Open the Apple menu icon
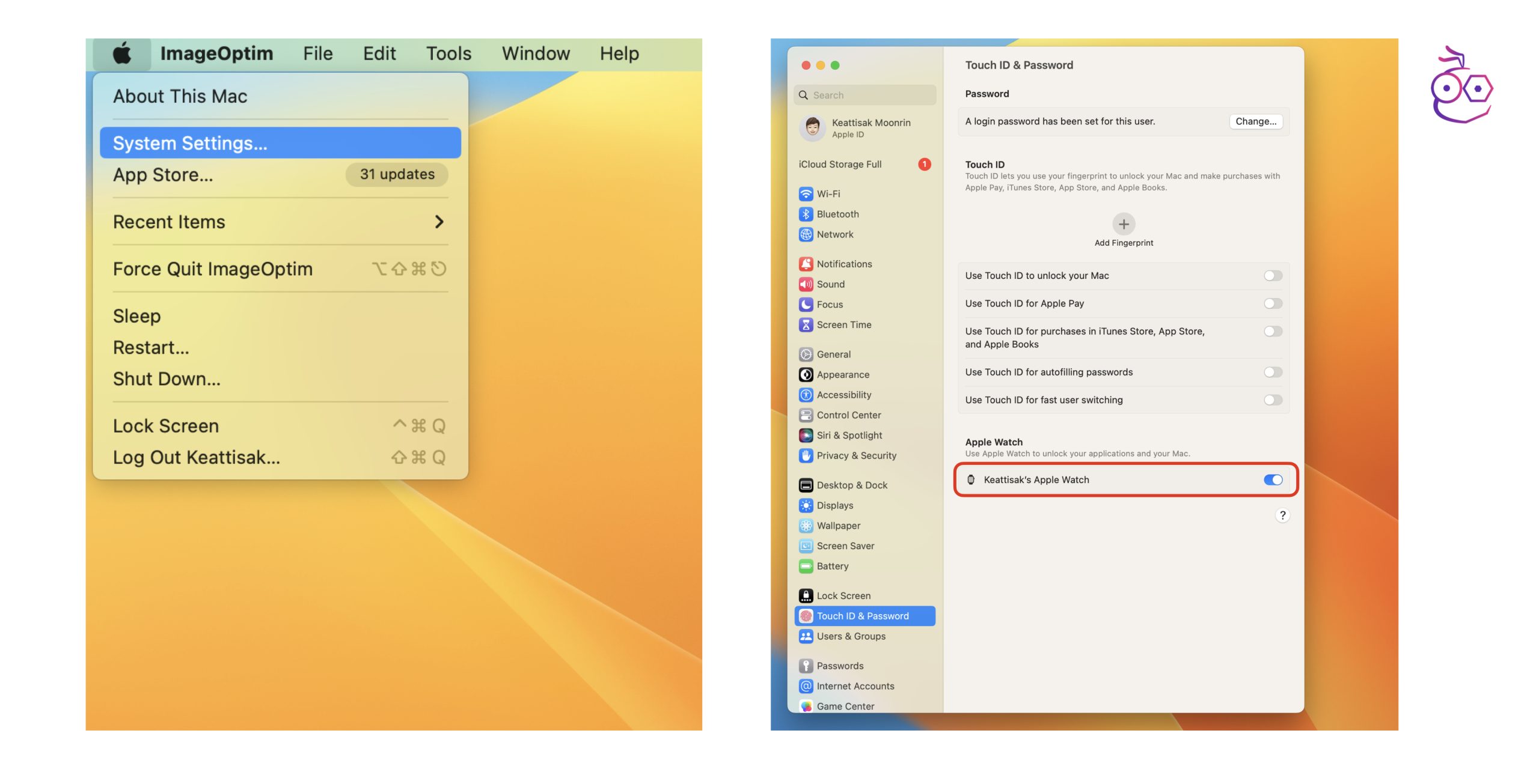Screen dimensions: 1539x769 click(x=122, y=53)
